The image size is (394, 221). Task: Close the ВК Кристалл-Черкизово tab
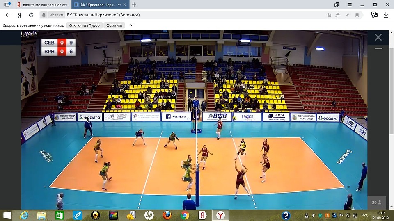coord(125,5)
